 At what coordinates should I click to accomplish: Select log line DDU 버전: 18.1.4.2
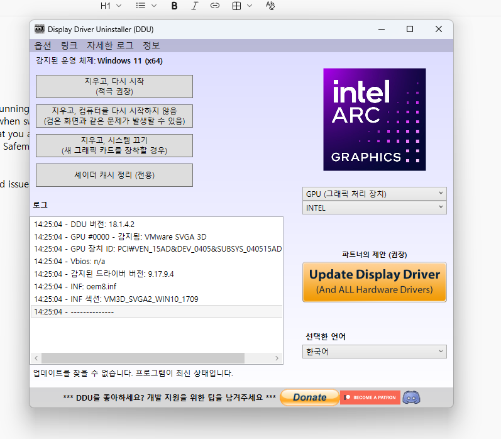(x=157, y=224)
